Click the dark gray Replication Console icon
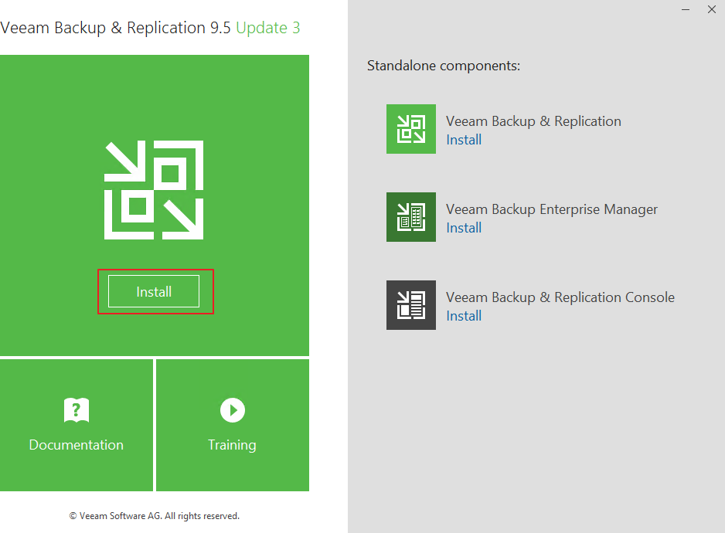This screenshot has width=725, height=533. [x=410, y=305]
